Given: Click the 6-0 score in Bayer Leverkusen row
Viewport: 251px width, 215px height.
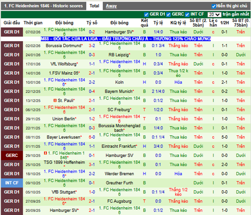Looking at the screenshot, I should pyautogui.click(x=92, y=137).
